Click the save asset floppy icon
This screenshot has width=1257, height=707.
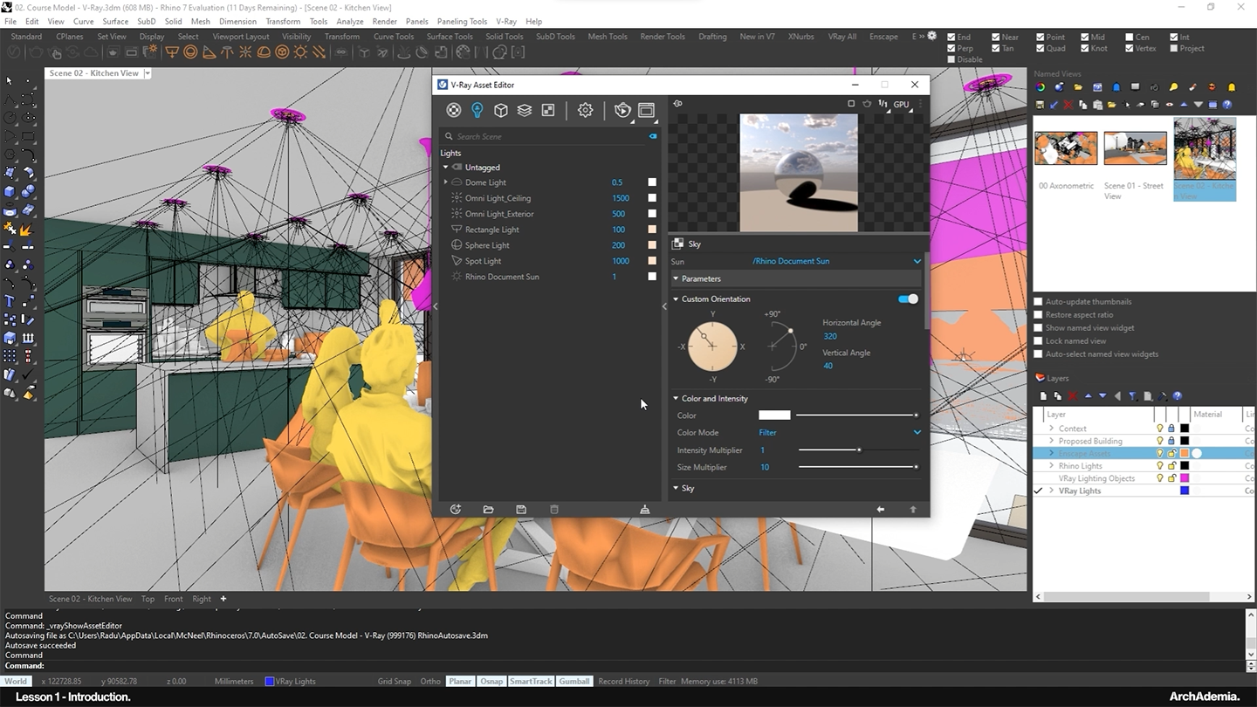pos(521,510)
